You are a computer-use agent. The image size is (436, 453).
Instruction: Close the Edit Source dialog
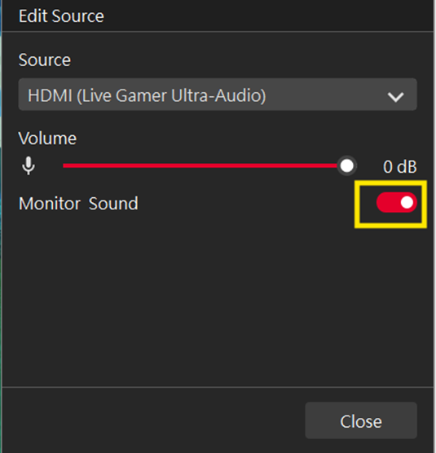[x=361, y=420]
